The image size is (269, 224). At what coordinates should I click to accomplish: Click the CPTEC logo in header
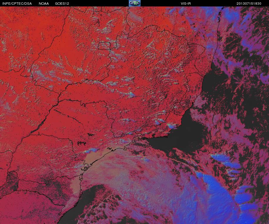[135, 3]
